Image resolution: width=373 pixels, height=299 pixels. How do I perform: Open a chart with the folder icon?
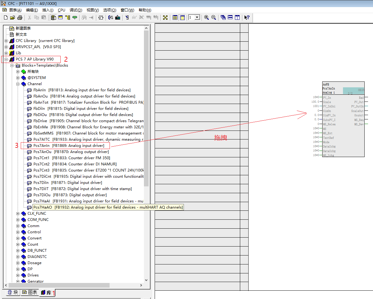13,18
